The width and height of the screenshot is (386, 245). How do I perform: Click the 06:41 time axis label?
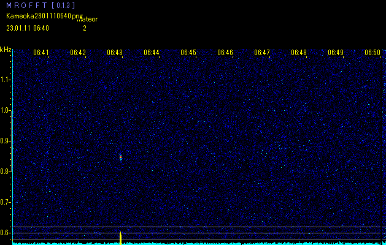41,53
